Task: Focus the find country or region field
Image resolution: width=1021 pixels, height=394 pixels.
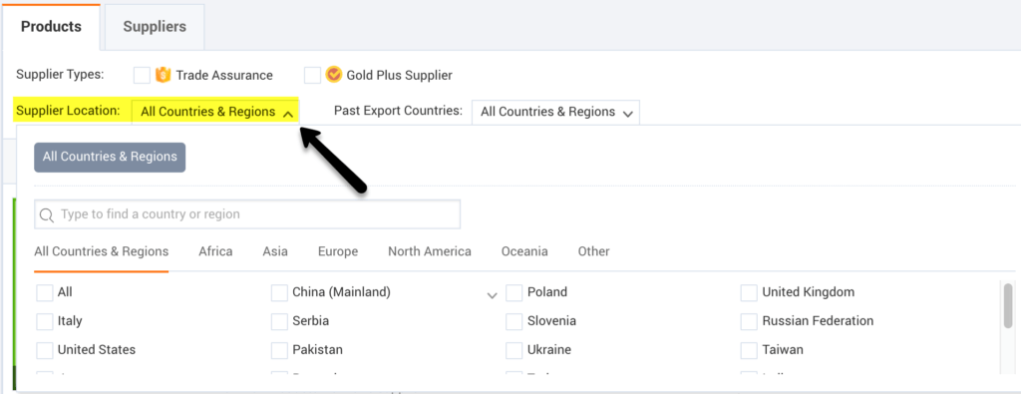Action: pyautogui.click(x=247, y=214)
